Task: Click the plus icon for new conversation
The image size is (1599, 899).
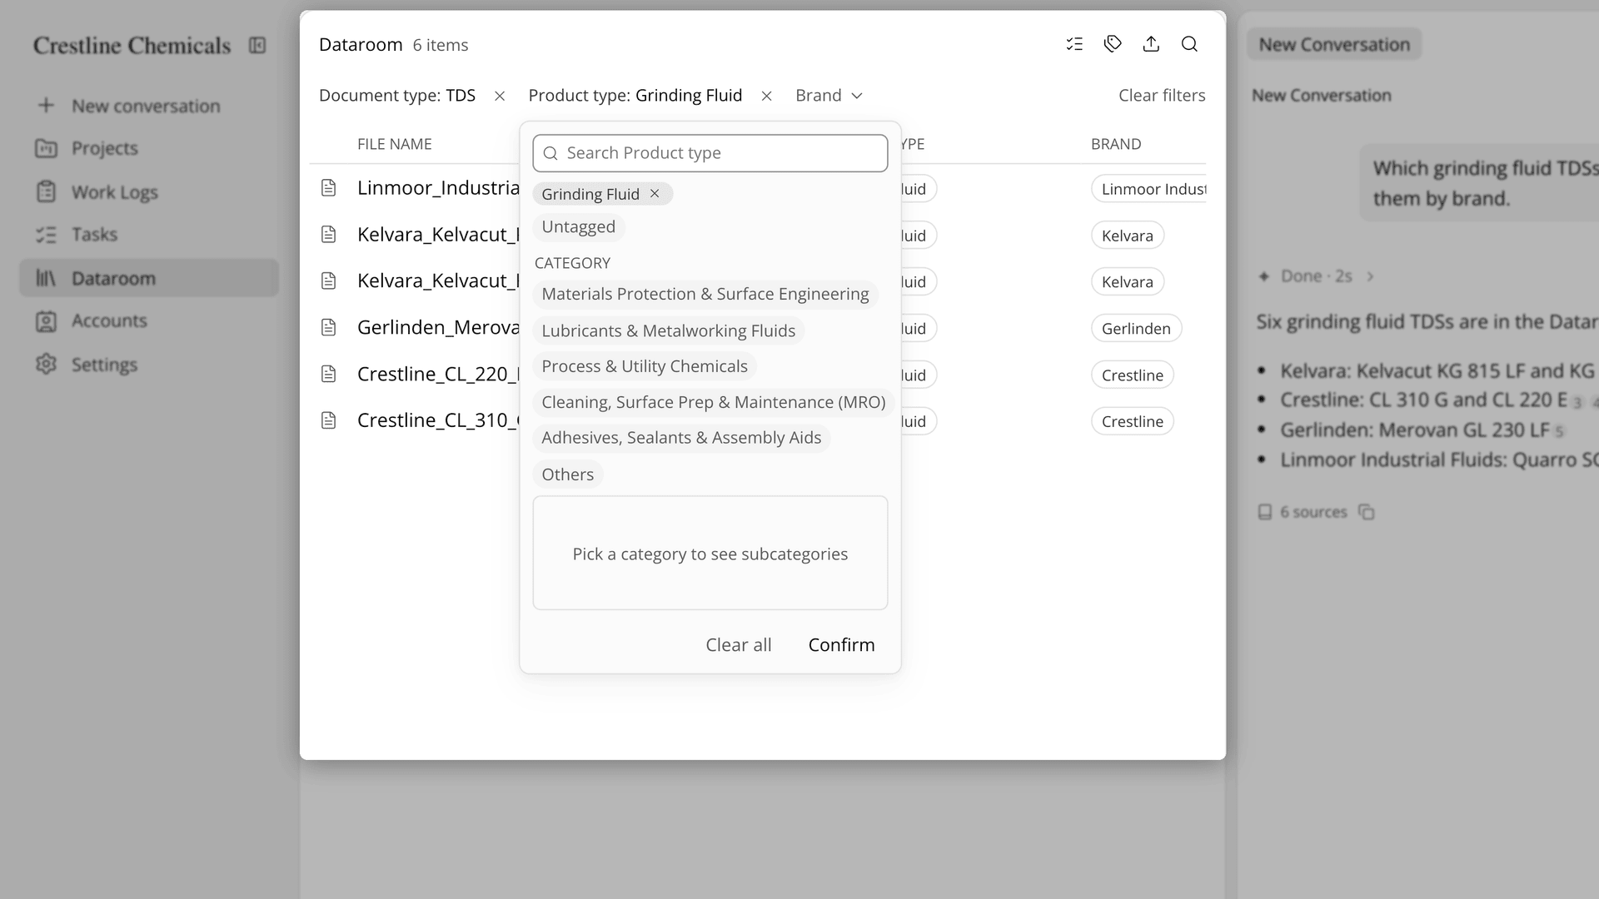Action: (46, 106)
